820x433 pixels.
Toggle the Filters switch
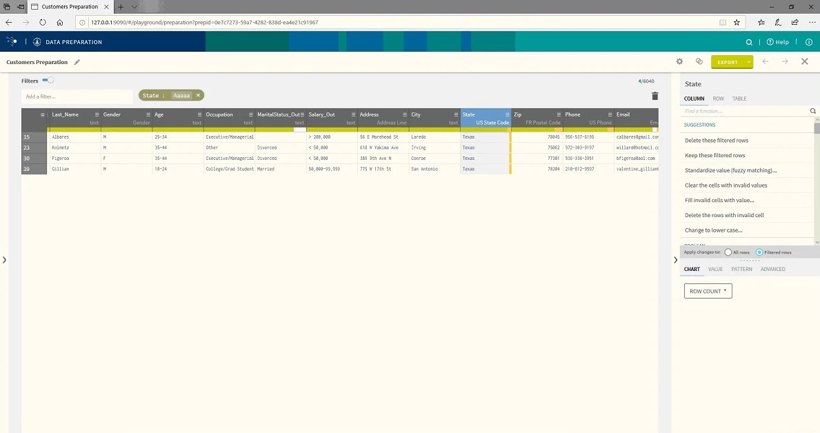pos(48,80)
